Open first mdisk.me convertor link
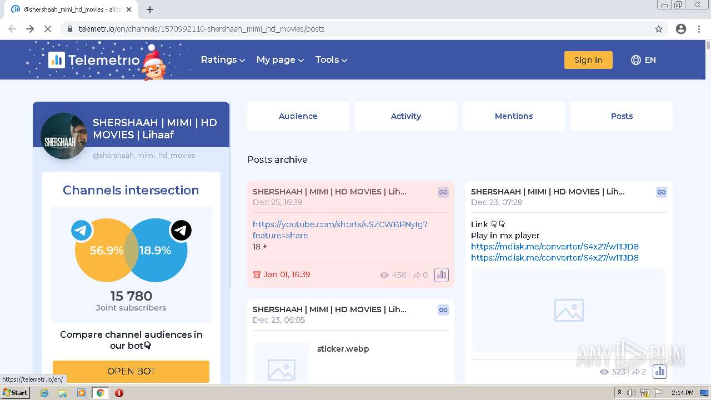The width and height of the screenshot is (711, 400). pos(555,247)
